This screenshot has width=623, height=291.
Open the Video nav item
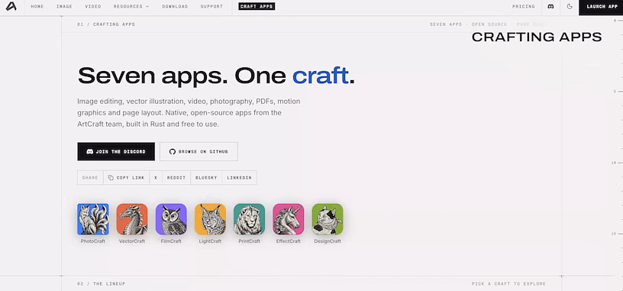click(x=93, y=7)
